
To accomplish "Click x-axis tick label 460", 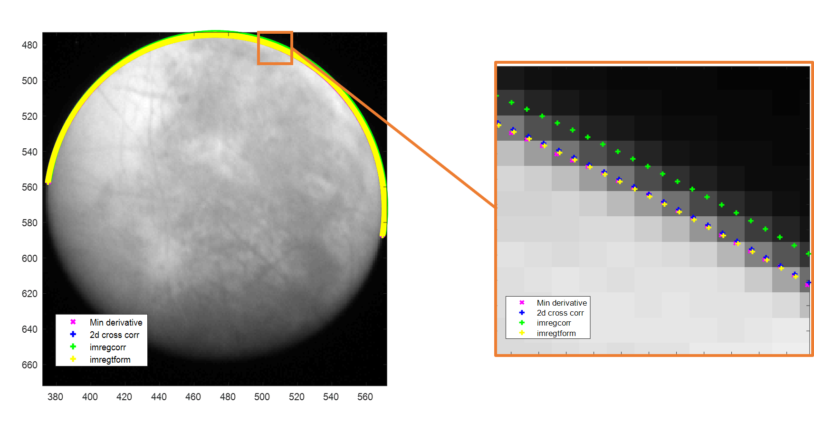I will [193, 397].
